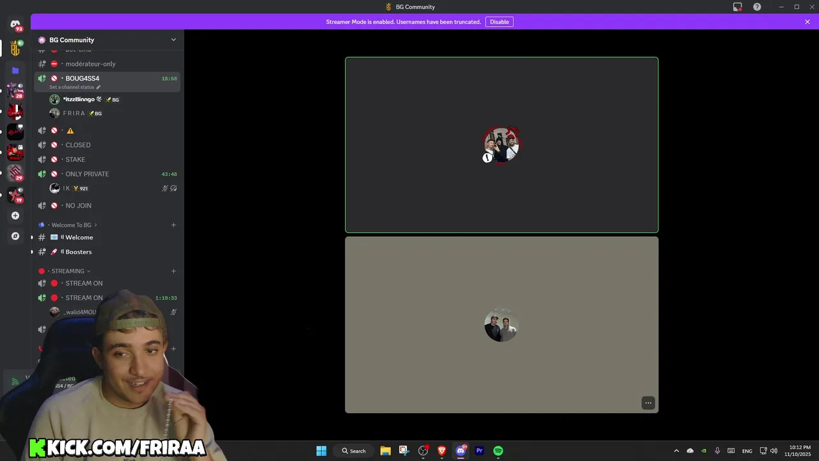819x461 pixels.
Task: Open server with 29 notification badge
Action: pos(15,173)
